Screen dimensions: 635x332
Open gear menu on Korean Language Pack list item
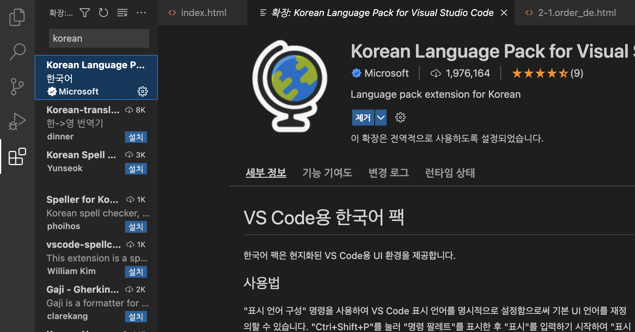pyautogui.click(x=142, y=91)
